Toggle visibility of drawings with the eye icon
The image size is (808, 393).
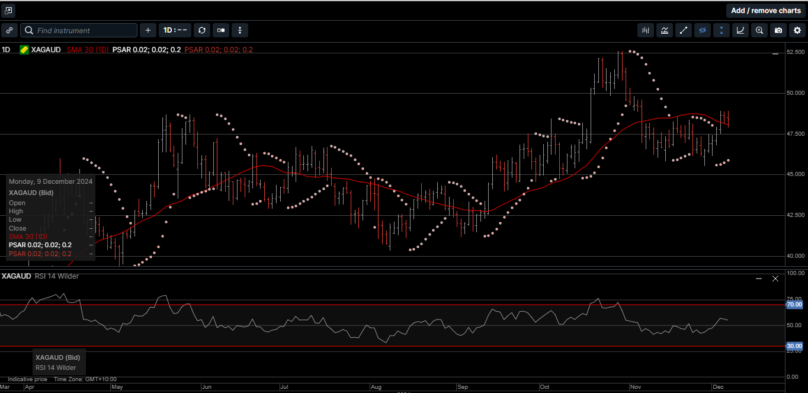coord(702,30)
